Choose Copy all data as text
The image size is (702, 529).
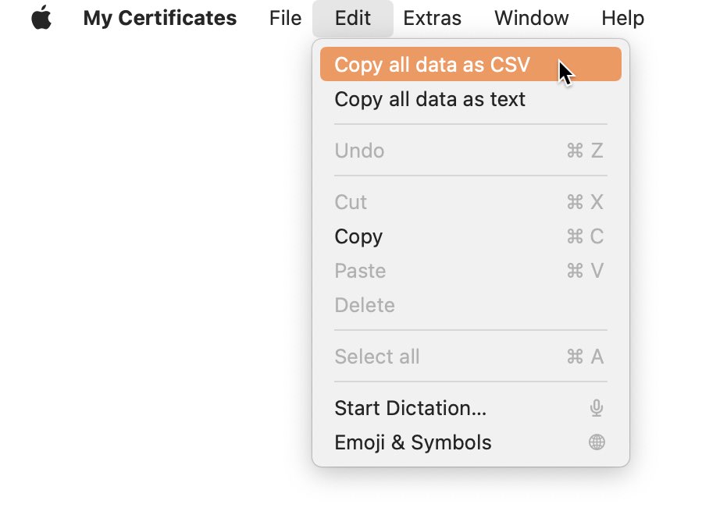pyautogui.click(x=471, y=99)
